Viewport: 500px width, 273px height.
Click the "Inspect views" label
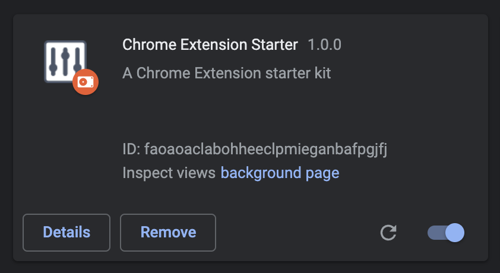(x=169, y=173)
